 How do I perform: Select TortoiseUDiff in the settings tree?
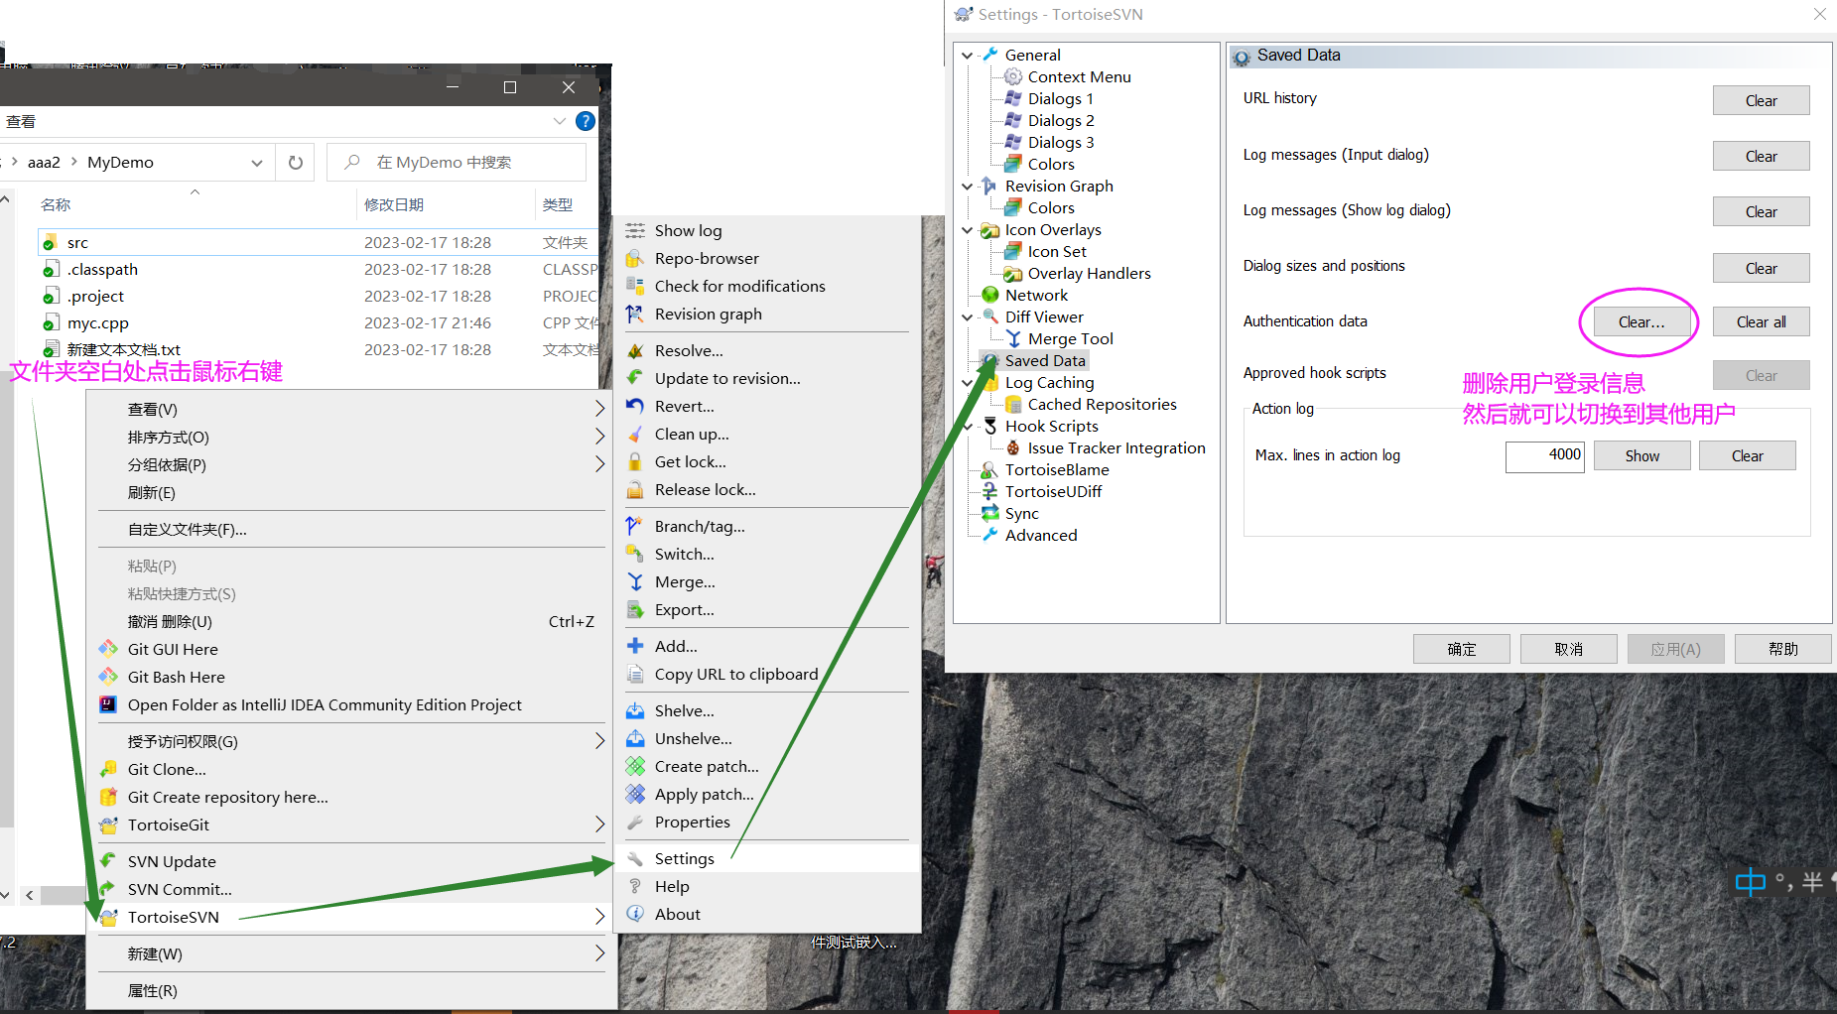pos(1053,491)
